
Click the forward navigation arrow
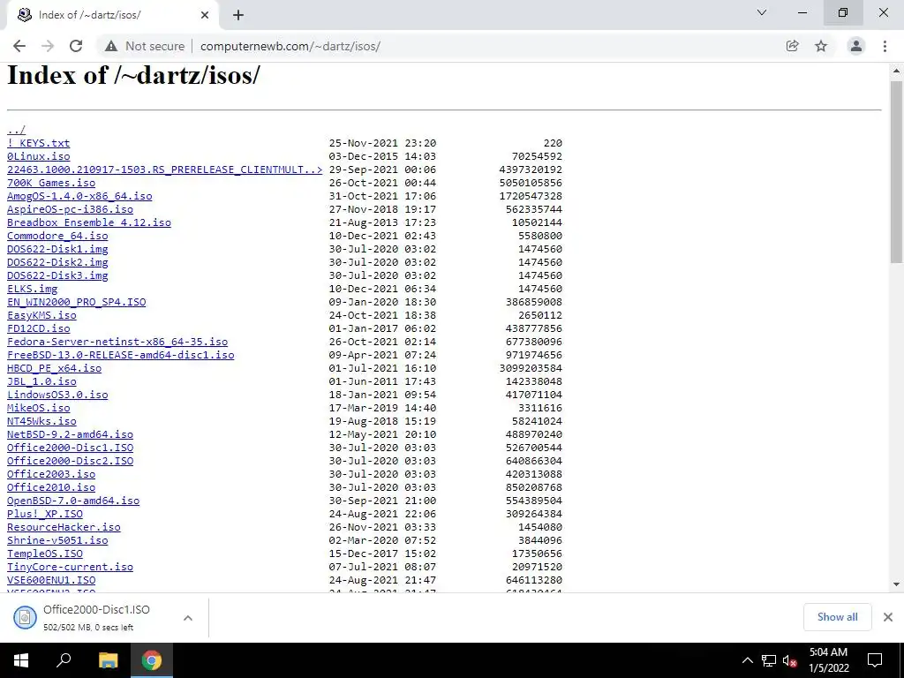pyautogui.click(x=48, y=46)
